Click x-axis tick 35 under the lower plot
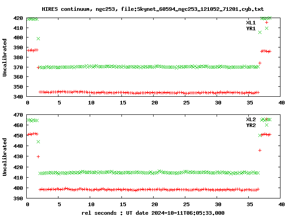The width and height of the screenshot is (290, 217). point(250,204)
